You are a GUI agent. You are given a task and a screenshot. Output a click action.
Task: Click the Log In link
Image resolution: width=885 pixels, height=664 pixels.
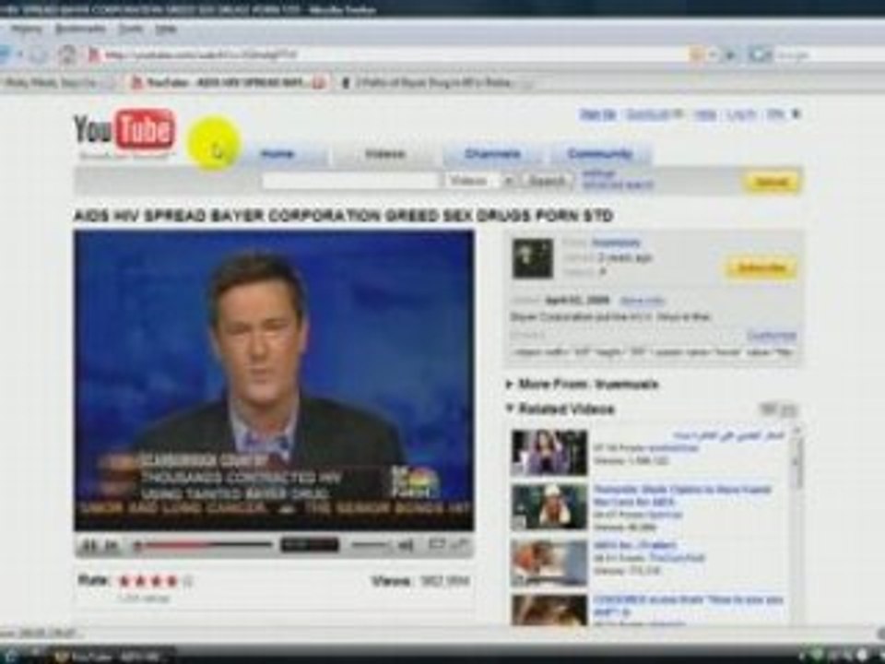[741, 114]
